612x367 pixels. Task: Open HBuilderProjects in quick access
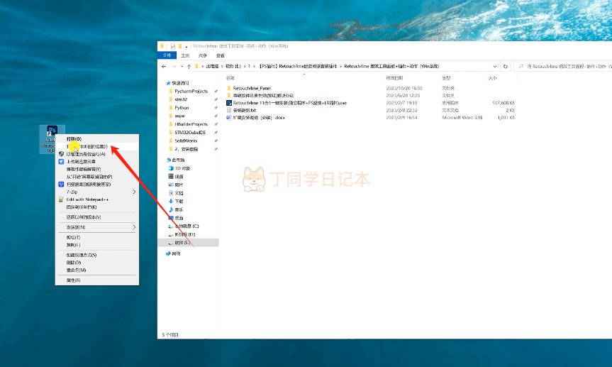pos(191,124)
